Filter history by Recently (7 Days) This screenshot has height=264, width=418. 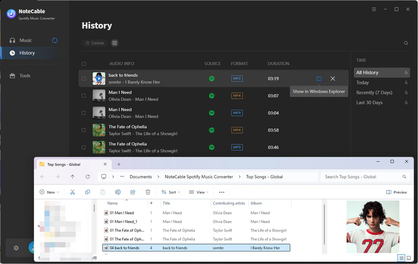374,93
